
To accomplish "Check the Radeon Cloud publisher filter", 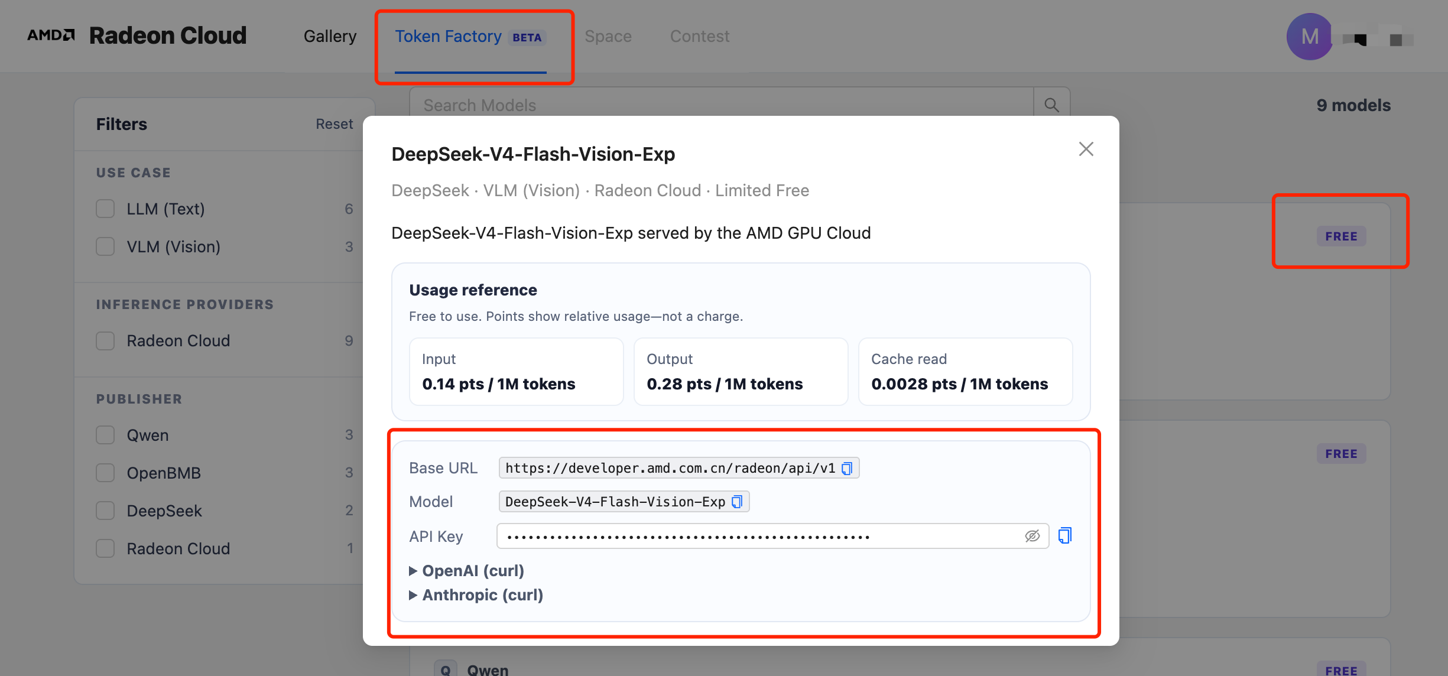I will click(x=105, y=549).
